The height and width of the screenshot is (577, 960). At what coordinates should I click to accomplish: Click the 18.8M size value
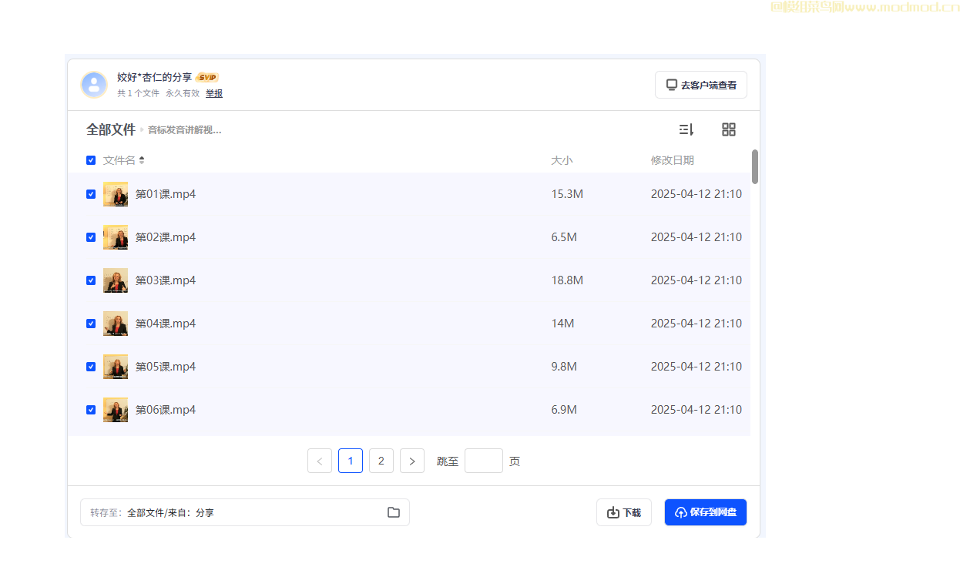coord(567,280)
